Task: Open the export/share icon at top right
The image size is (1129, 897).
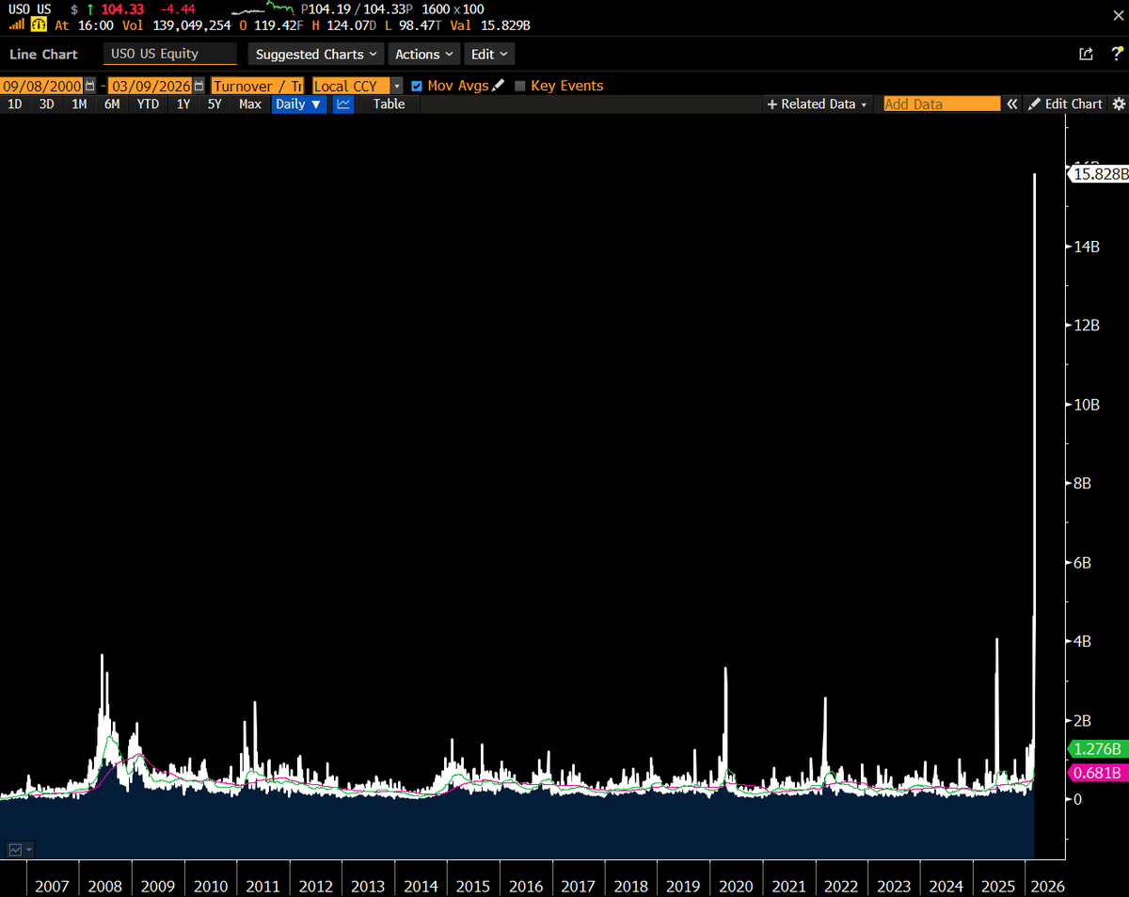Action: click(1087, 54)
